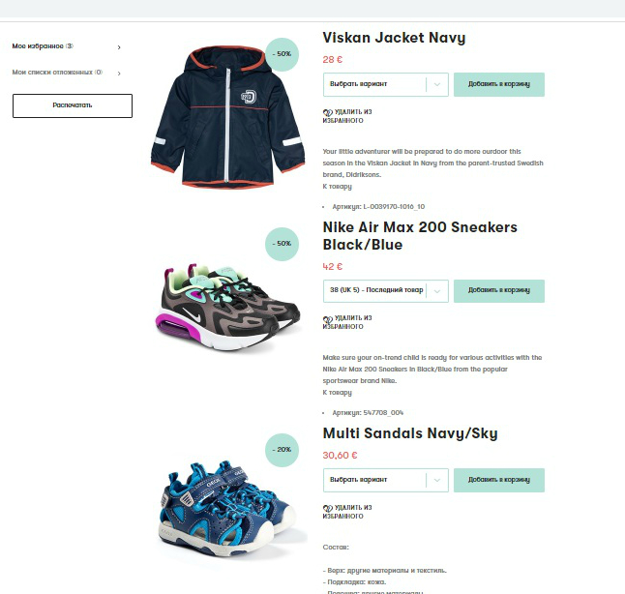Screen dimensions: 625x594
Task: Click the heart icon under Multi Sandals Navy/Sky
Action: click(x=327, y=508)
